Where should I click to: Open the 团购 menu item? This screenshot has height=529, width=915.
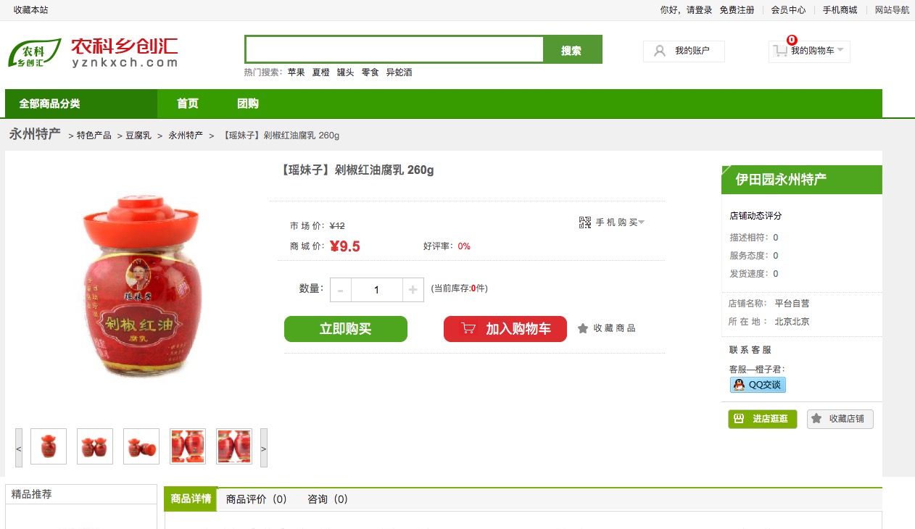pyautogui.click(x=248, y=104)
